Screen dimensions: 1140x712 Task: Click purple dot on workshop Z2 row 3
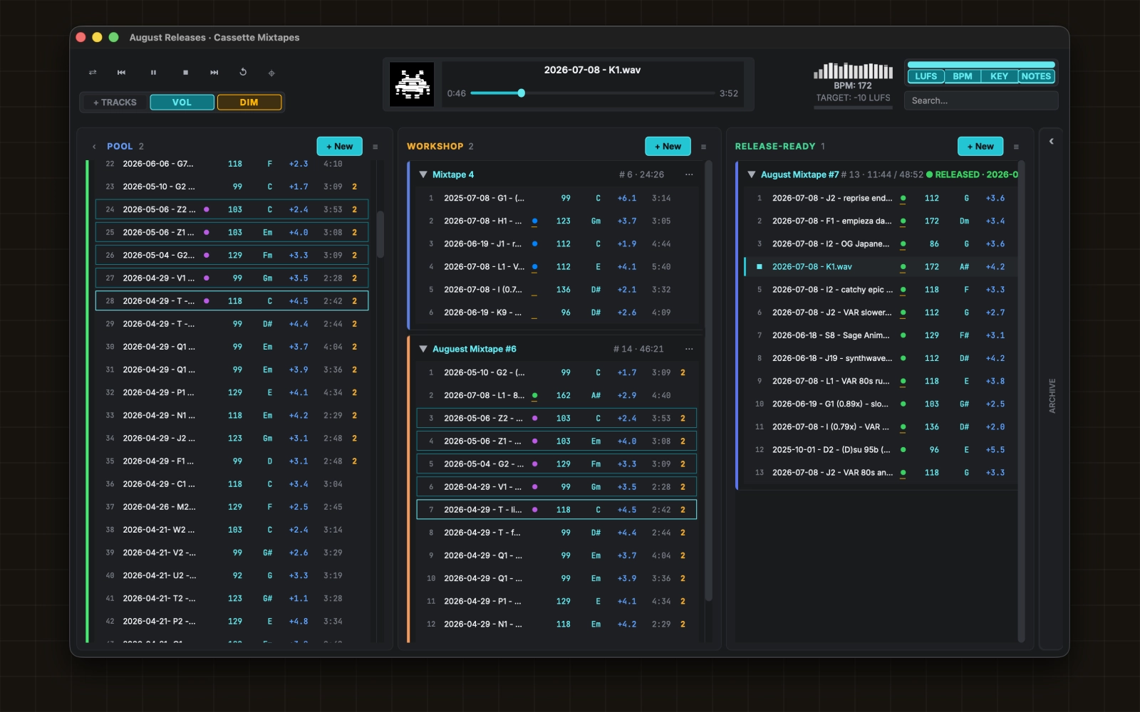(x=535, y=419)
